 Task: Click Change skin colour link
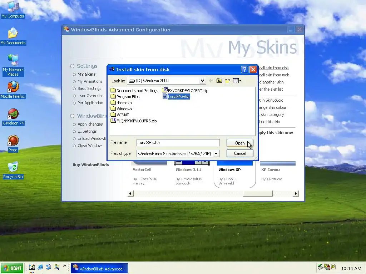pos(272,107)
